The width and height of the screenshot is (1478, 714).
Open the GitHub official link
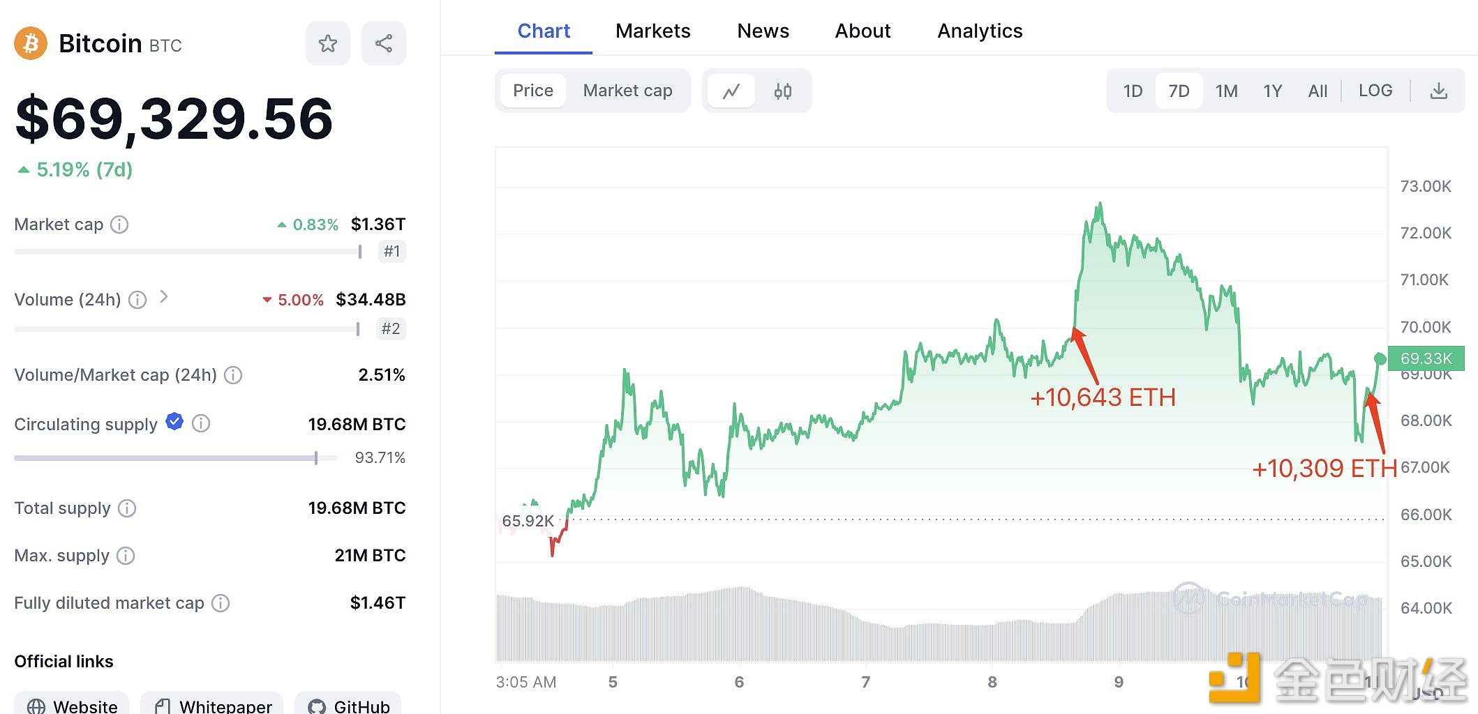tap(348, 705)
